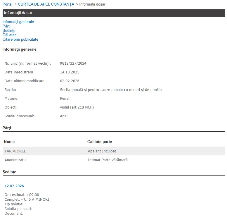Click the dark Informații dosar title bar
The image size is (227, 220).
point(113,13)
